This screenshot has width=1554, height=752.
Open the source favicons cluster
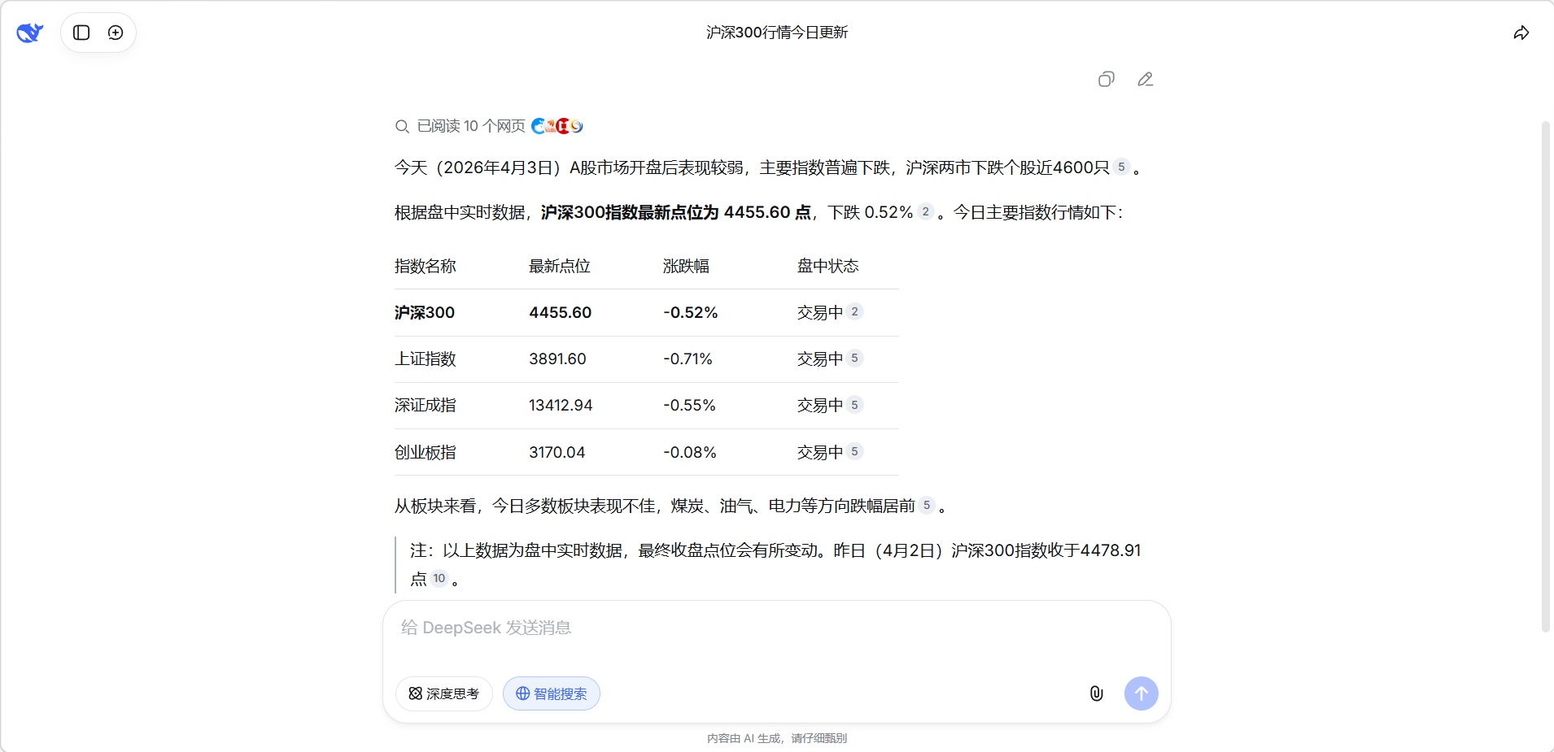coord(557,126)
